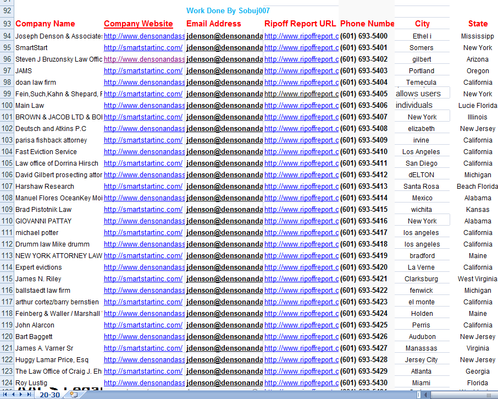Viewport: 498px width, 399px height.
Task: Select row header 93
Action: coord(6,24)
